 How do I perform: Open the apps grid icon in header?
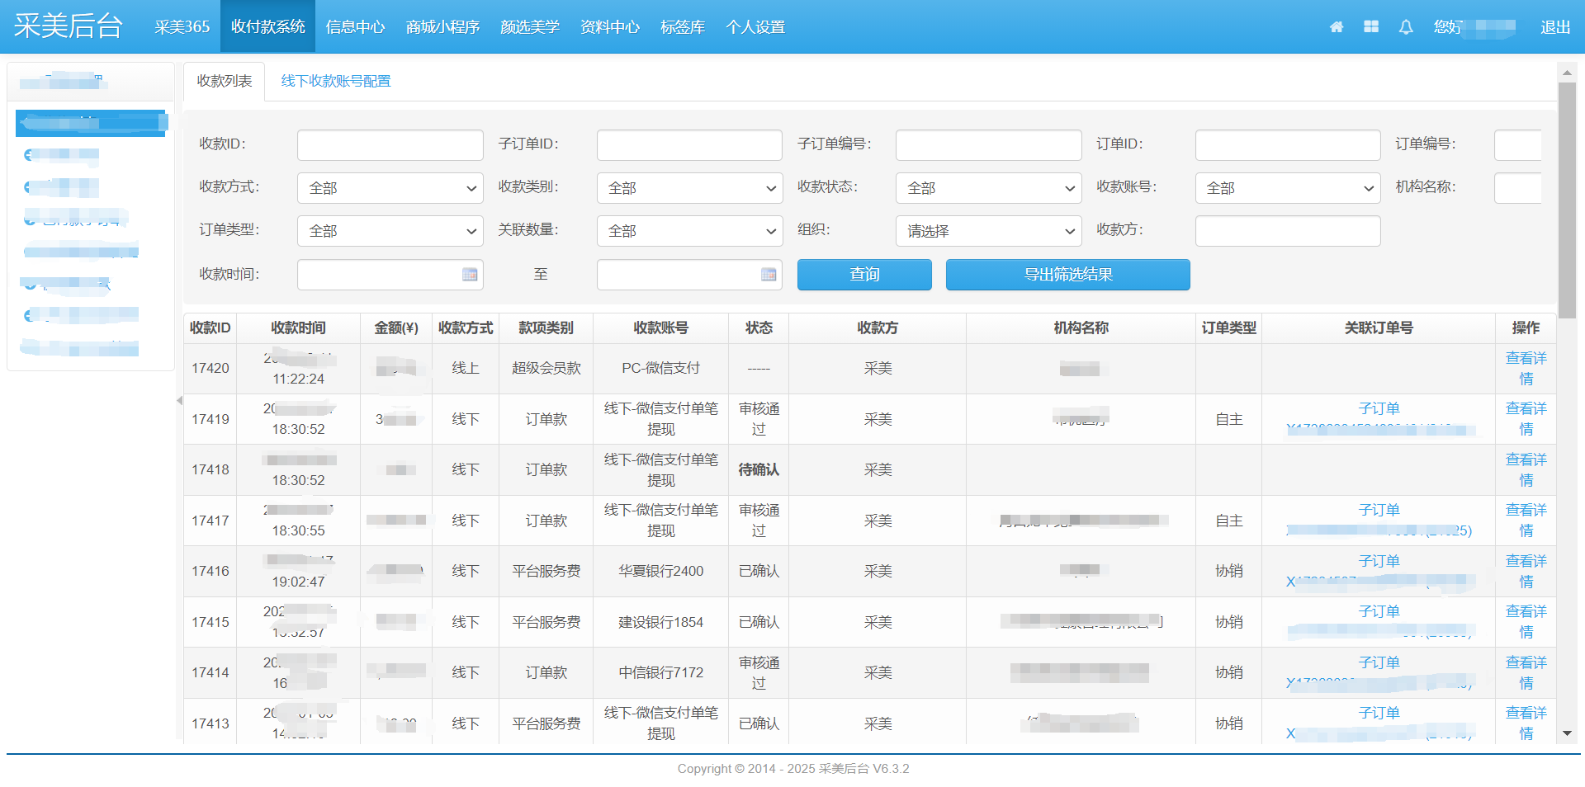(1371, 27)
